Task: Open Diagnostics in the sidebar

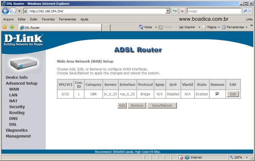Action: [17, 130]
